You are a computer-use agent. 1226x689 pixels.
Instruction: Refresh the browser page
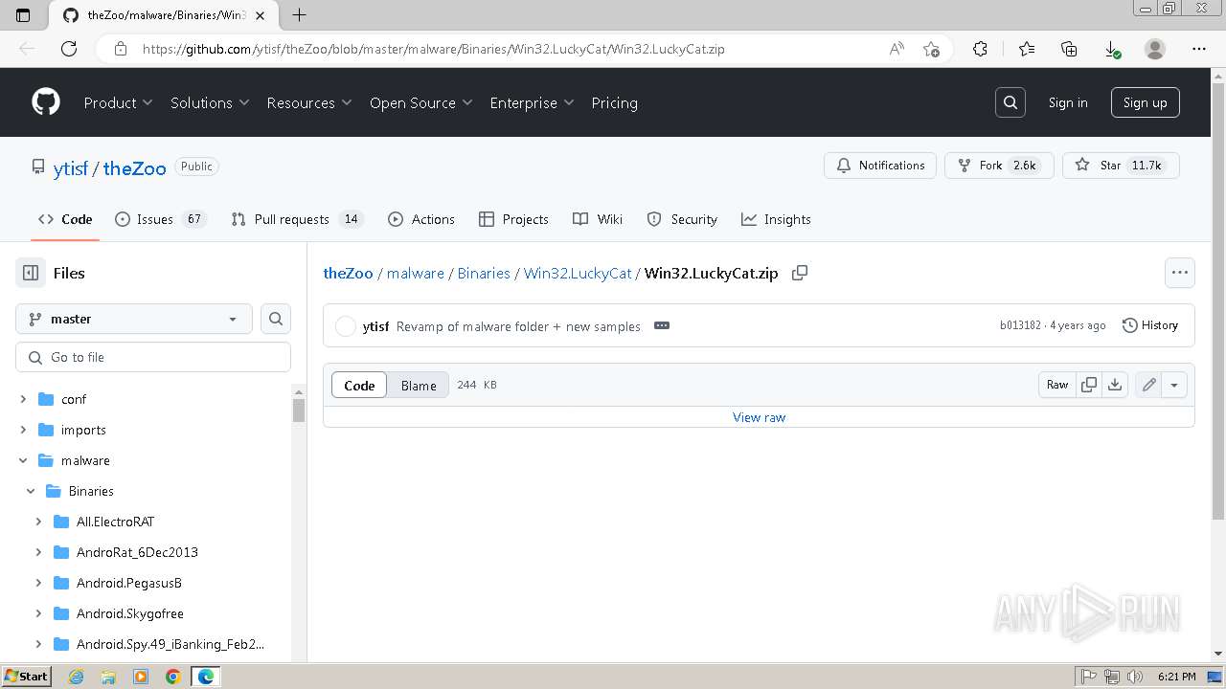[69, 49]
